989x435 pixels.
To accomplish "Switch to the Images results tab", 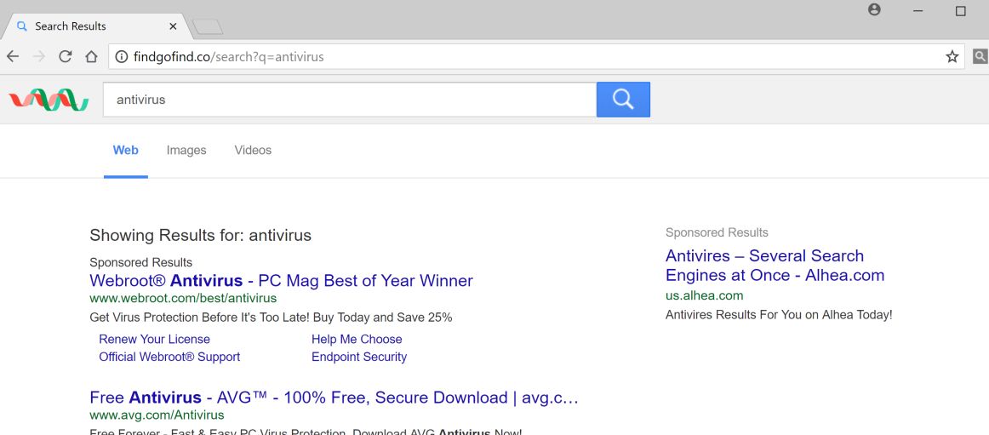I will tap(186, 151).
